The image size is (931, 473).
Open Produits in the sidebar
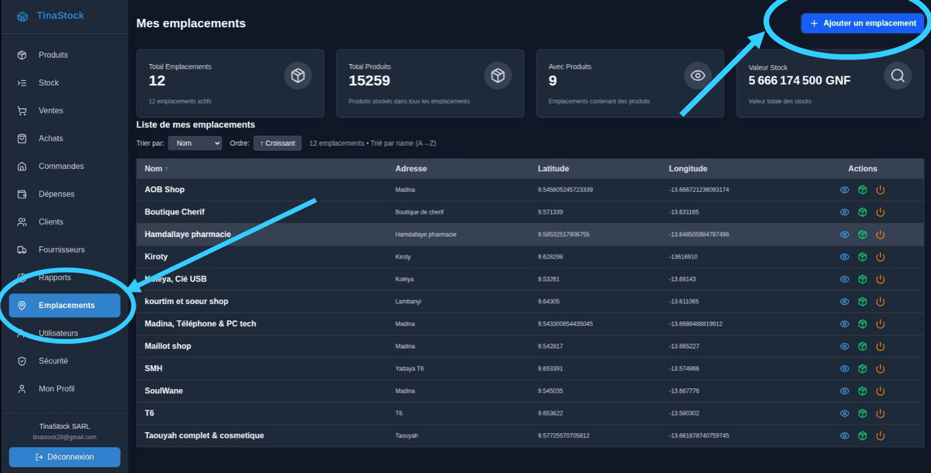(x=64, y=55)
